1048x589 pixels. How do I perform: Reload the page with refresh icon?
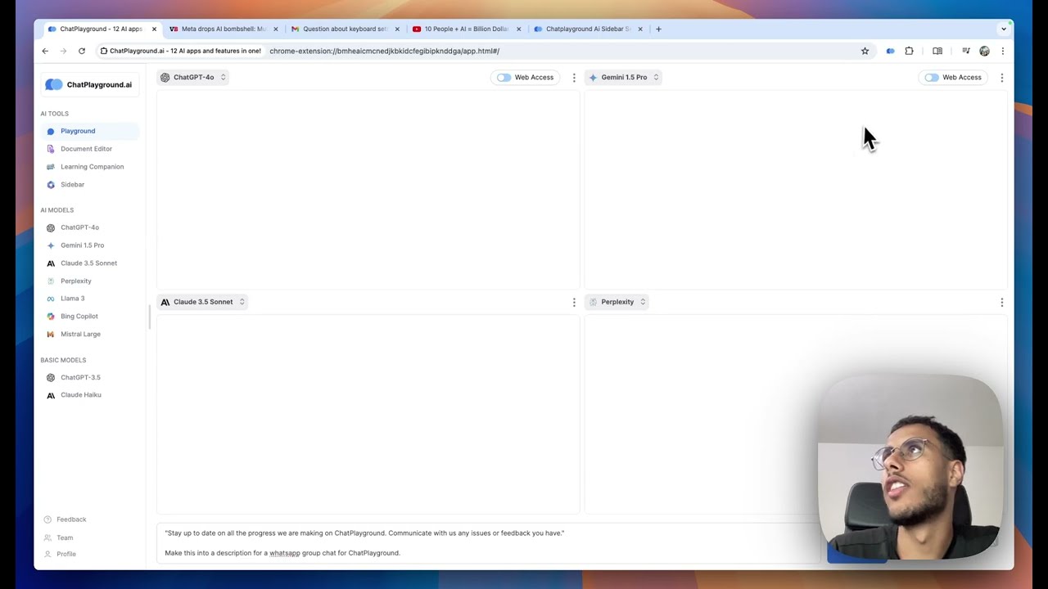tap(82, 51)
